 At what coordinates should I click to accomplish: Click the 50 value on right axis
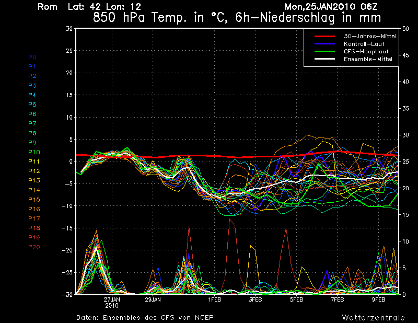[404, 29]
